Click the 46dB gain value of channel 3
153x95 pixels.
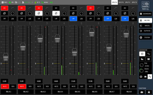tap(39, 81)
